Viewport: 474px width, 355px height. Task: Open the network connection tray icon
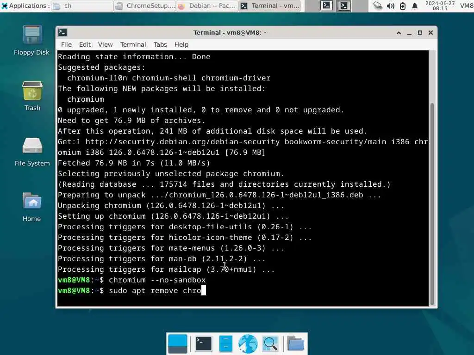(378, 6)
